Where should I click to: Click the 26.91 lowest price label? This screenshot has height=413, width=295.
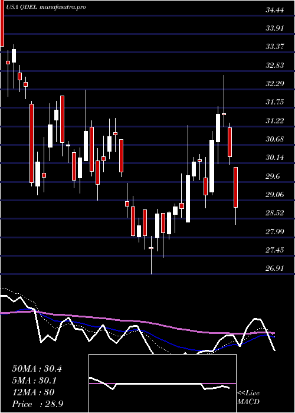[x=275, y=268]
